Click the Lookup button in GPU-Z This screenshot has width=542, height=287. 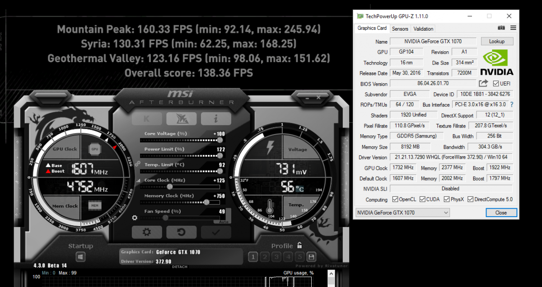497,41
